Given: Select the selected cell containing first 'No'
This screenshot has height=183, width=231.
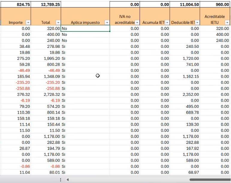Looking at the screenshot, I should [85, 28].
